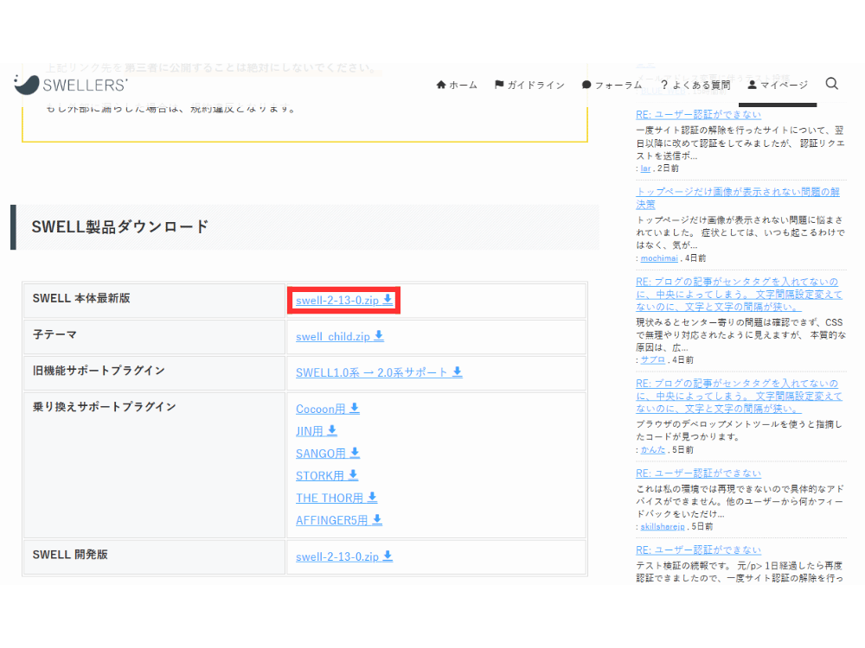Open the RE: ブログの記事 reply by かんた
The height and width of the screenshot is (648, 865).
point(739,396)
